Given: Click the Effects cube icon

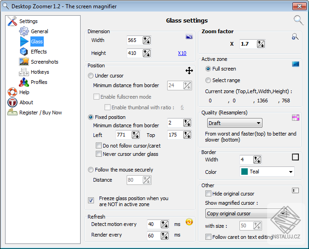Looking at the screenshot, I should coord(24,52).
